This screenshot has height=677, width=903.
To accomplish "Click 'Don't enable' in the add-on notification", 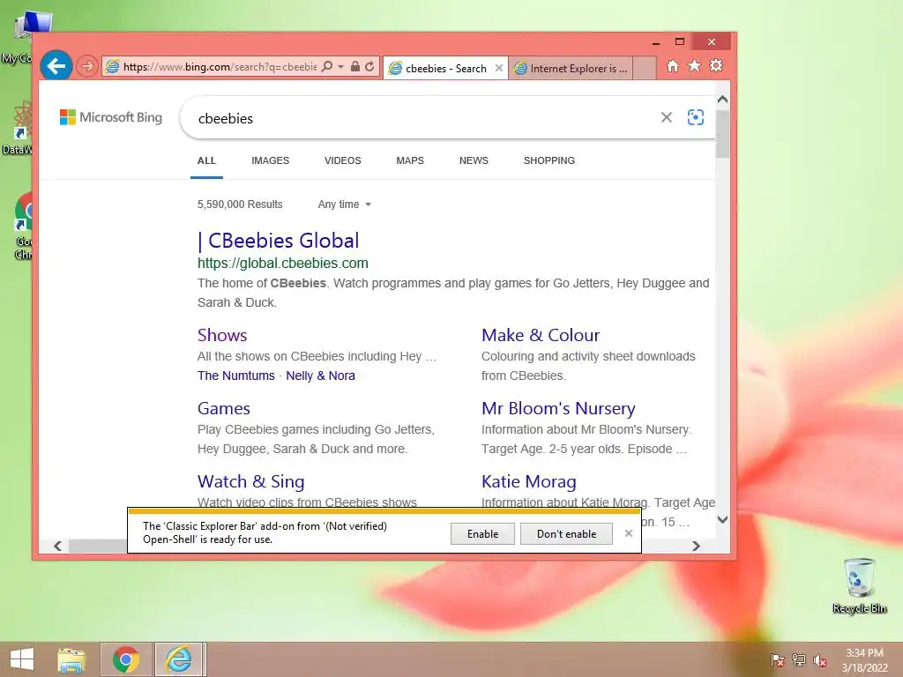I will point(566,533).
